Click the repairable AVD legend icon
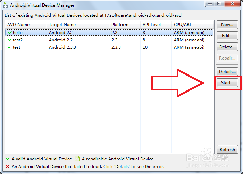243x174 pixels. [77, 159]
